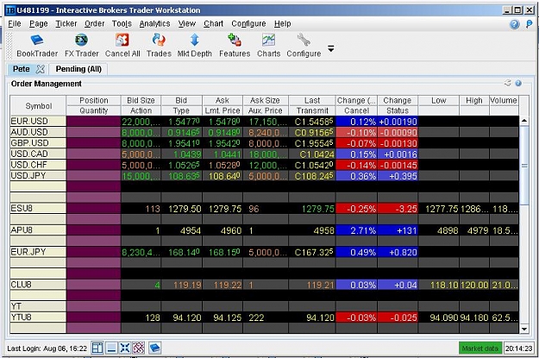Open the Chart menu
This screenshot has width=539, height=358.
click(214, 24)
